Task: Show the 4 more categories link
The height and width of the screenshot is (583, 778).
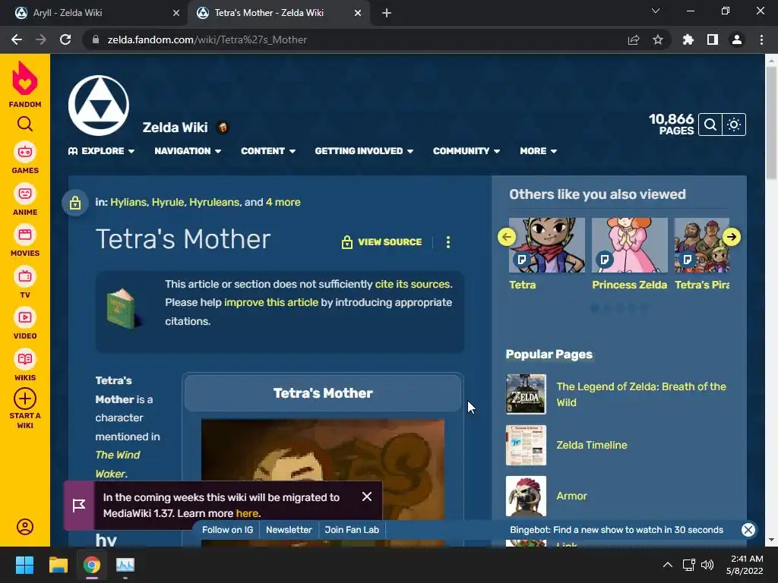Action: (283, 202)
